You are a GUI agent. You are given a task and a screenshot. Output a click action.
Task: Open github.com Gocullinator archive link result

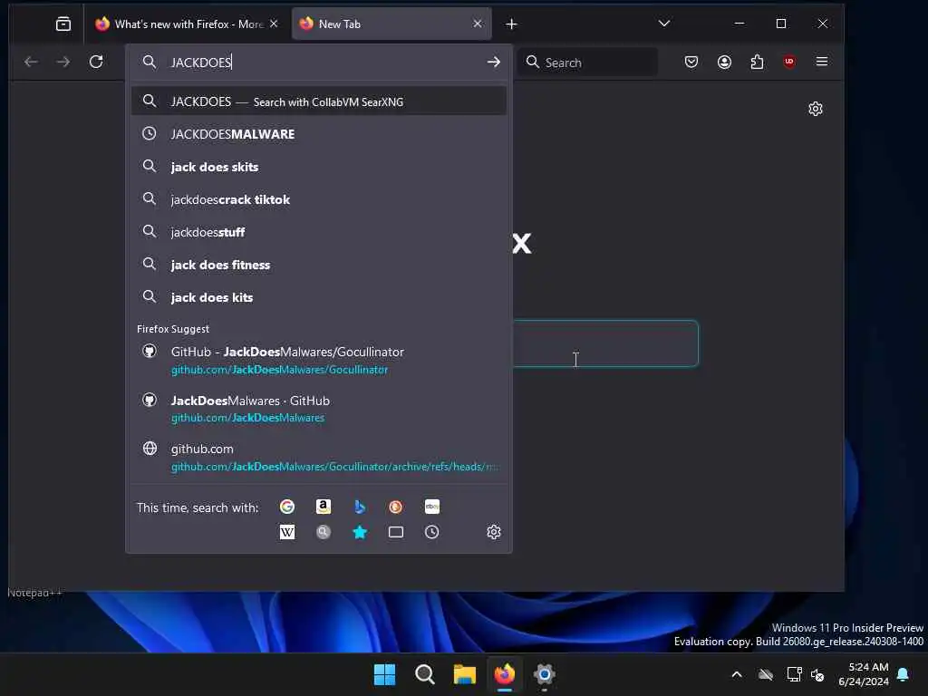[x=318, y=457]
